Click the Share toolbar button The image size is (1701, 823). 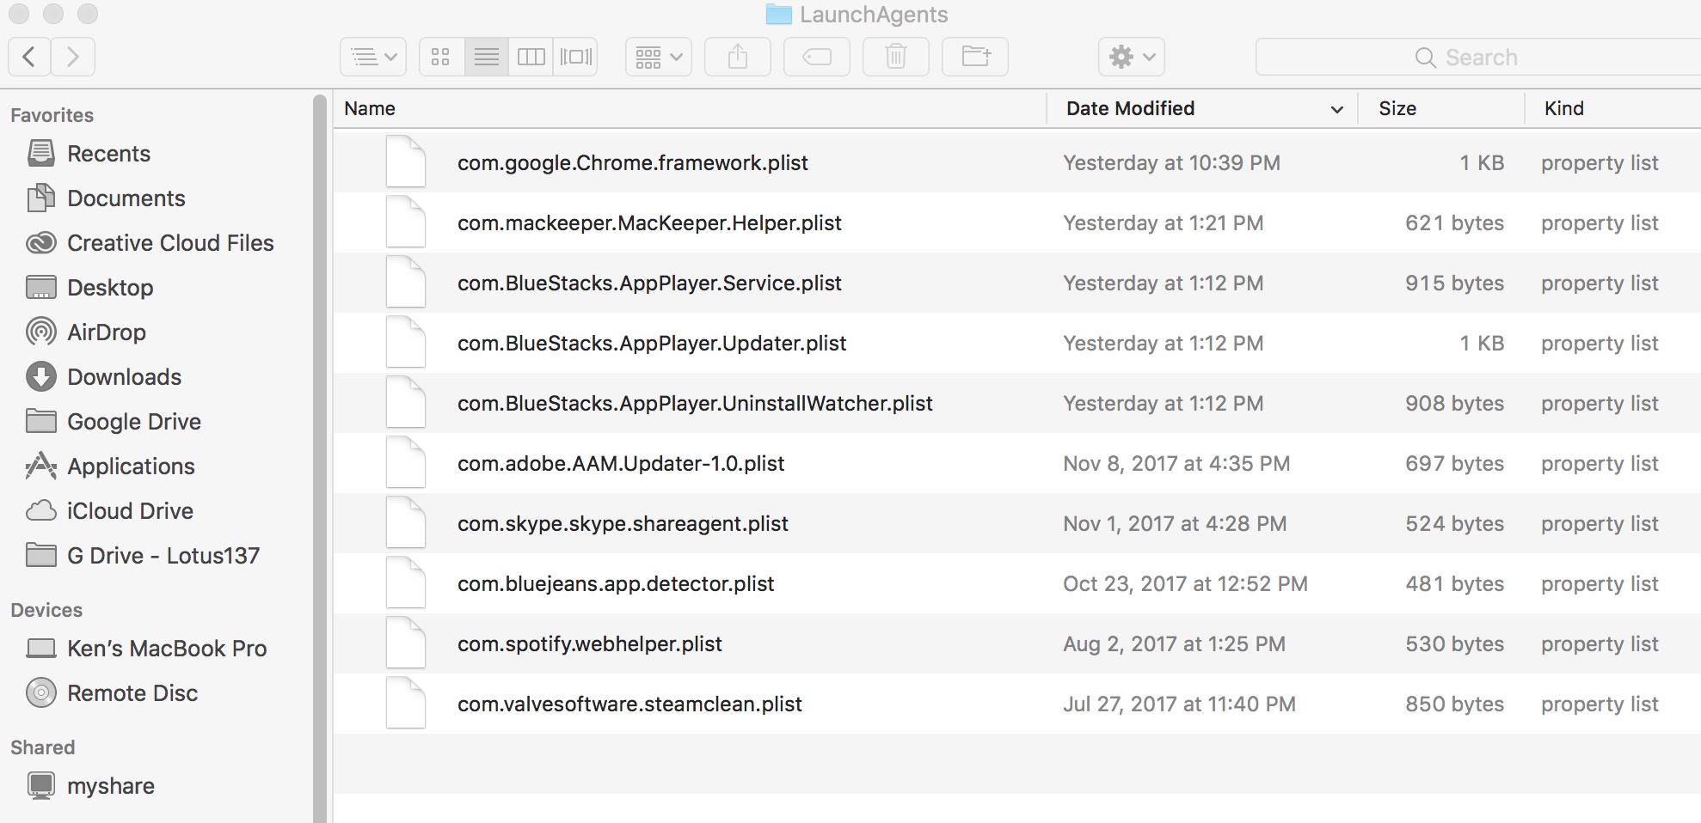click(x=738, y=57)
